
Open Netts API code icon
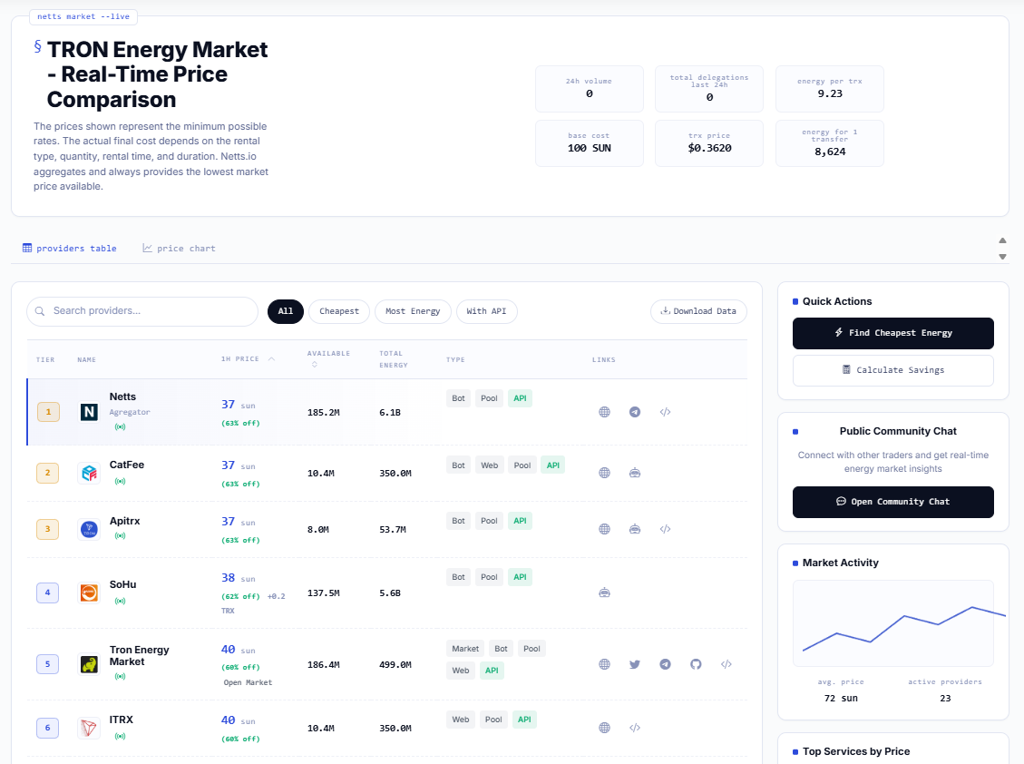pyautogui.click(x=665, y=412)
